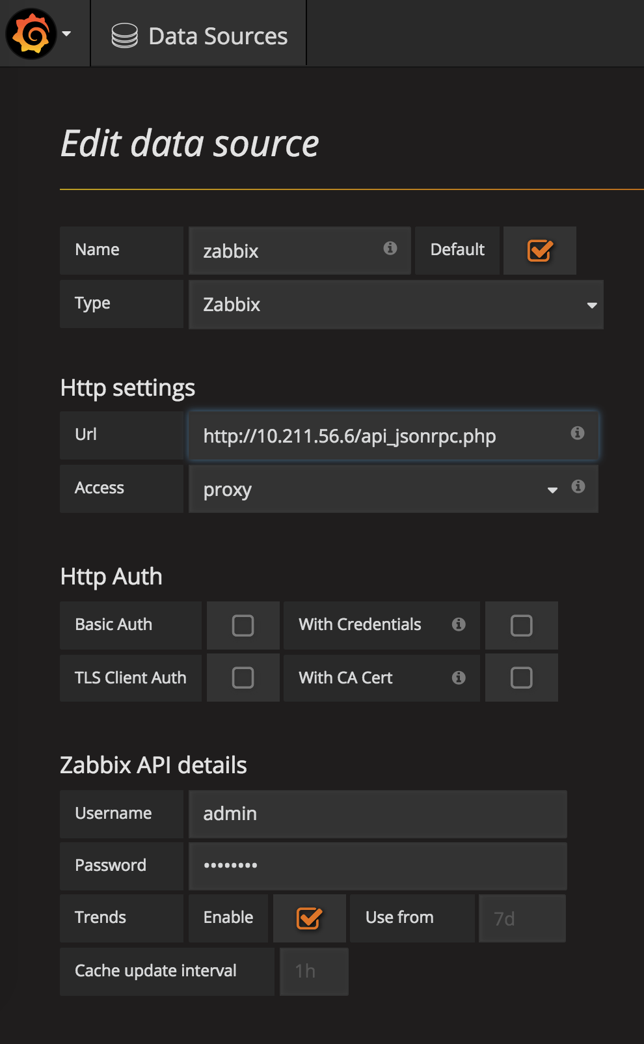Image resolution: width=644 pixels, height=1044 pixels.
Task: Click the With CA Cert label
Action: [x=346, y=678]
